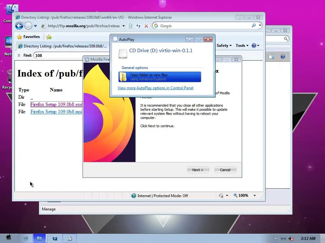Open the zoom level dropdown arrow
Viewport: 325px width, 243px height.
click(255, 196)
